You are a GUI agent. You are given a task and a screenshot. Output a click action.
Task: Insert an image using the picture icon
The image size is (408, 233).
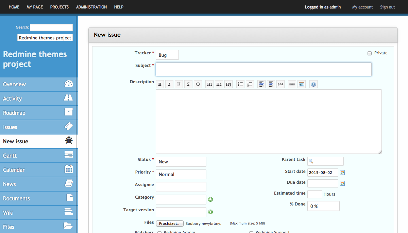(x=302, y=84)
